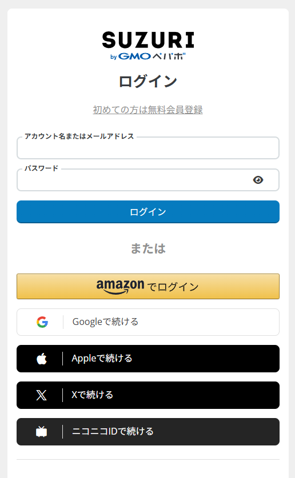Click the または separator text

tap(148, 248)
